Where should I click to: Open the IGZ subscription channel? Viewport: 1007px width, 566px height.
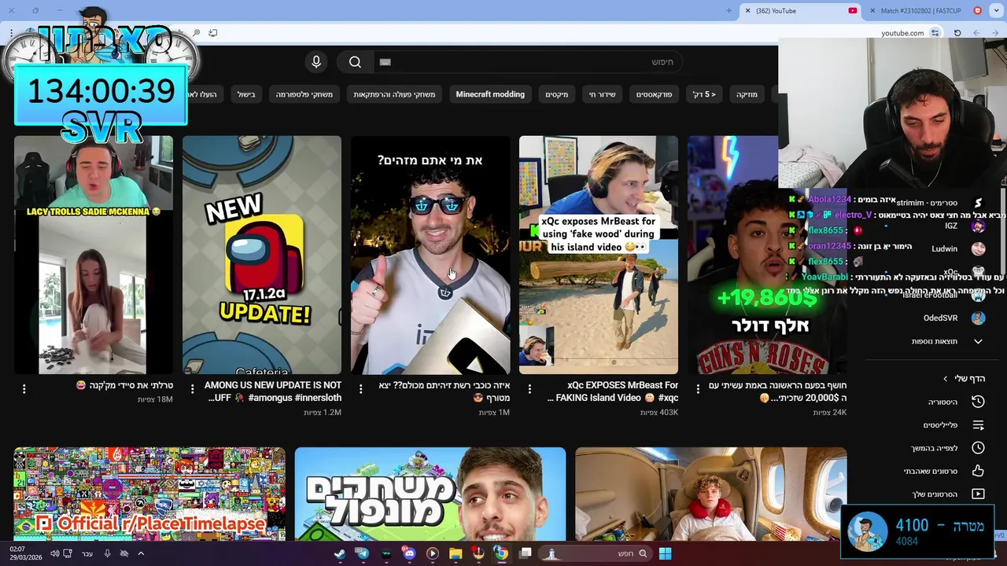click(964, 226)
